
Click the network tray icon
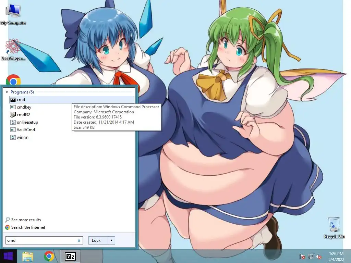[x=311, y=256]
